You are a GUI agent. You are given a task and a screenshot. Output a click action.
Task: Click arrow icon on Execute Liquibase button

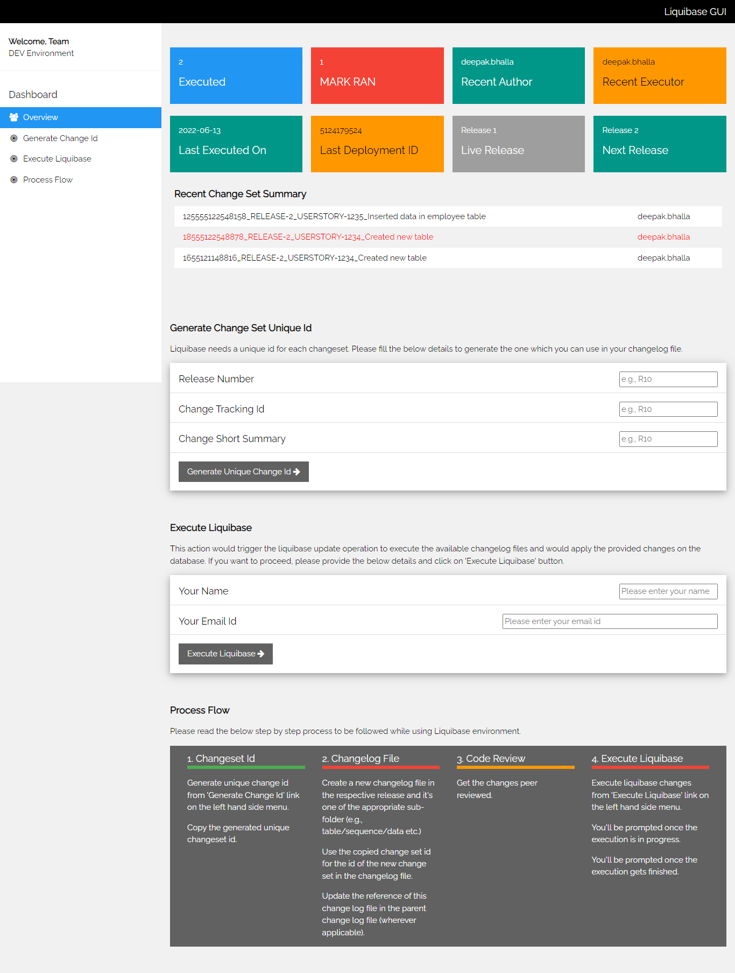pos(261,654)
